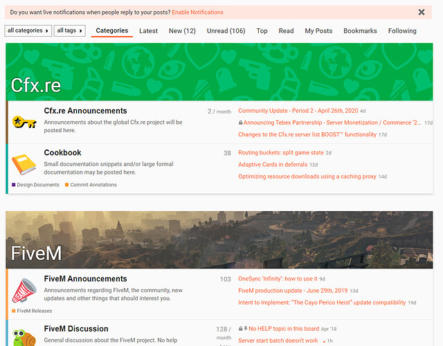Click the '38' Cookbook topic count
443x346 pixels.
click(227, 153)
